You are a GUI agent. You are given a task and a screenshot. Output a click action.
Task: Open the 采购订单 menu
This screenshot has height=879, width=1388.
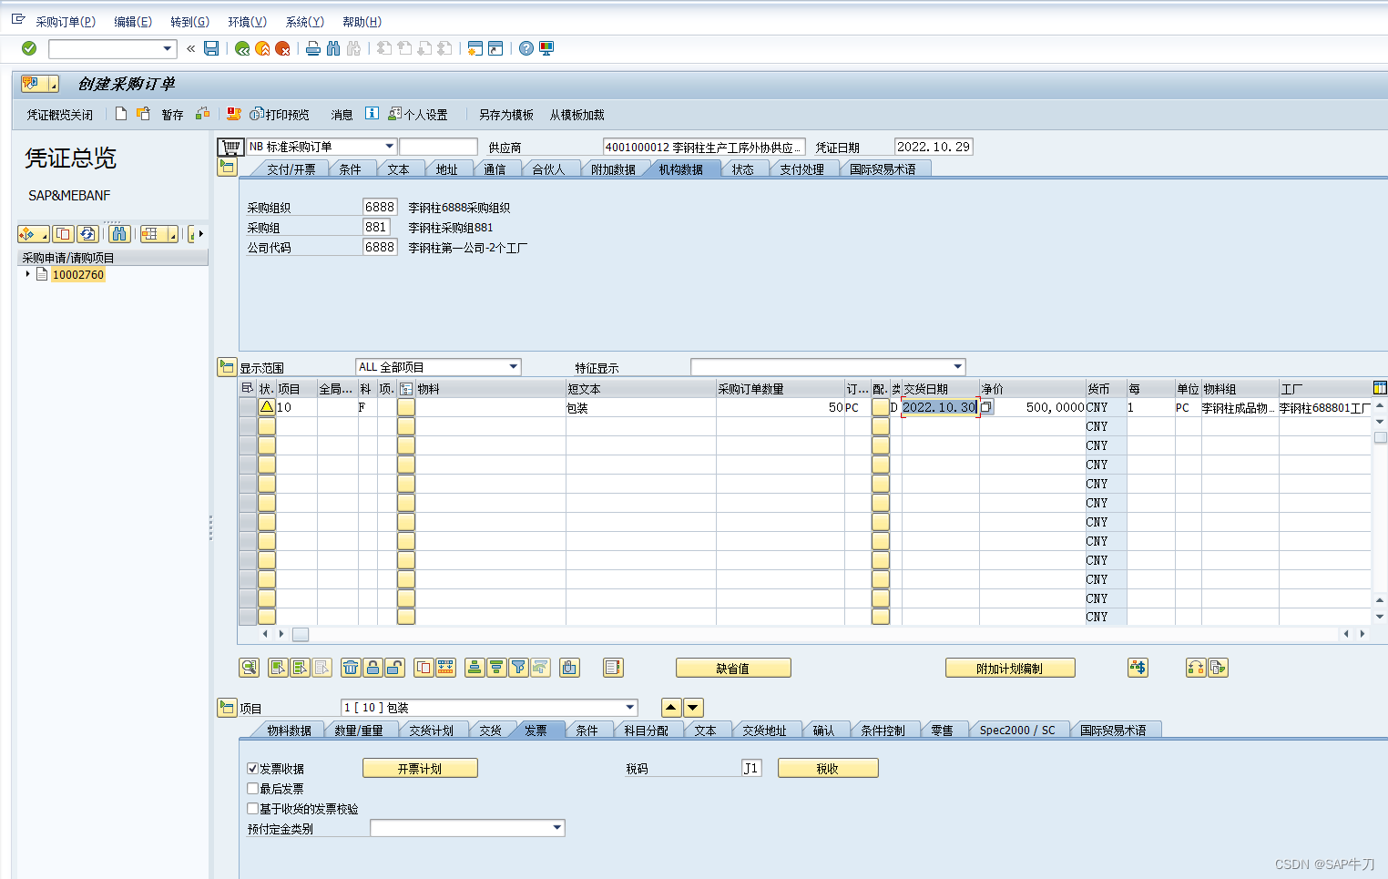pyautogui.click(x=66, y=22)
